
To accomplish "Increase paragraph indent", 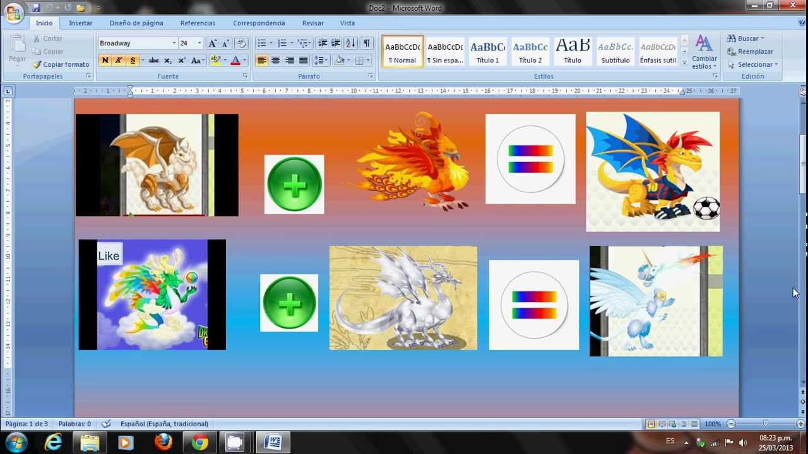I will pyautogui.click(x=336, y=43).
